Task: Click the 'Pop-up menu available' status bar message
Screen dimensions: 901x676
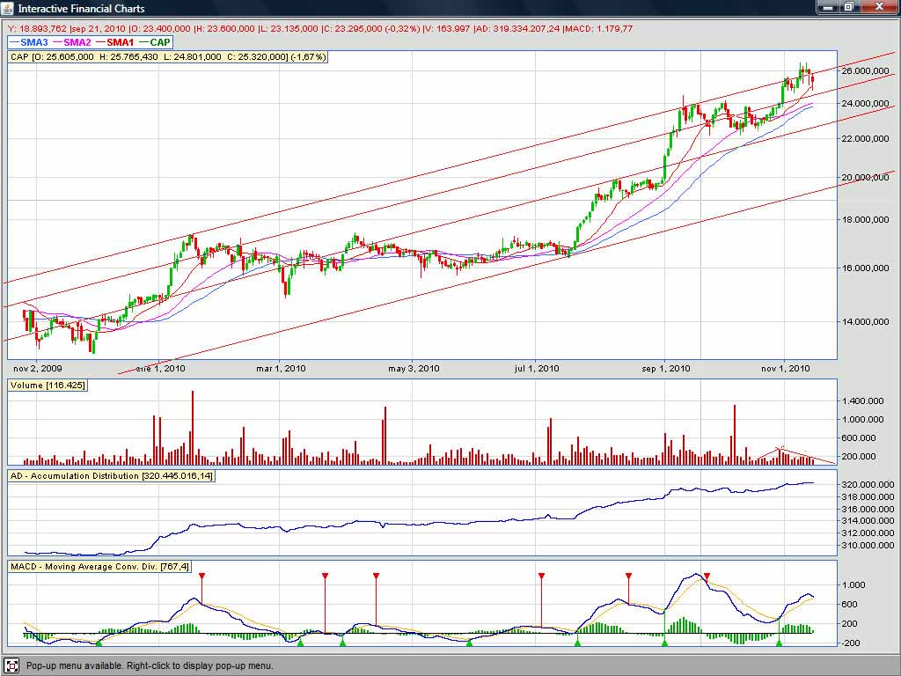Action: [150, 665]
